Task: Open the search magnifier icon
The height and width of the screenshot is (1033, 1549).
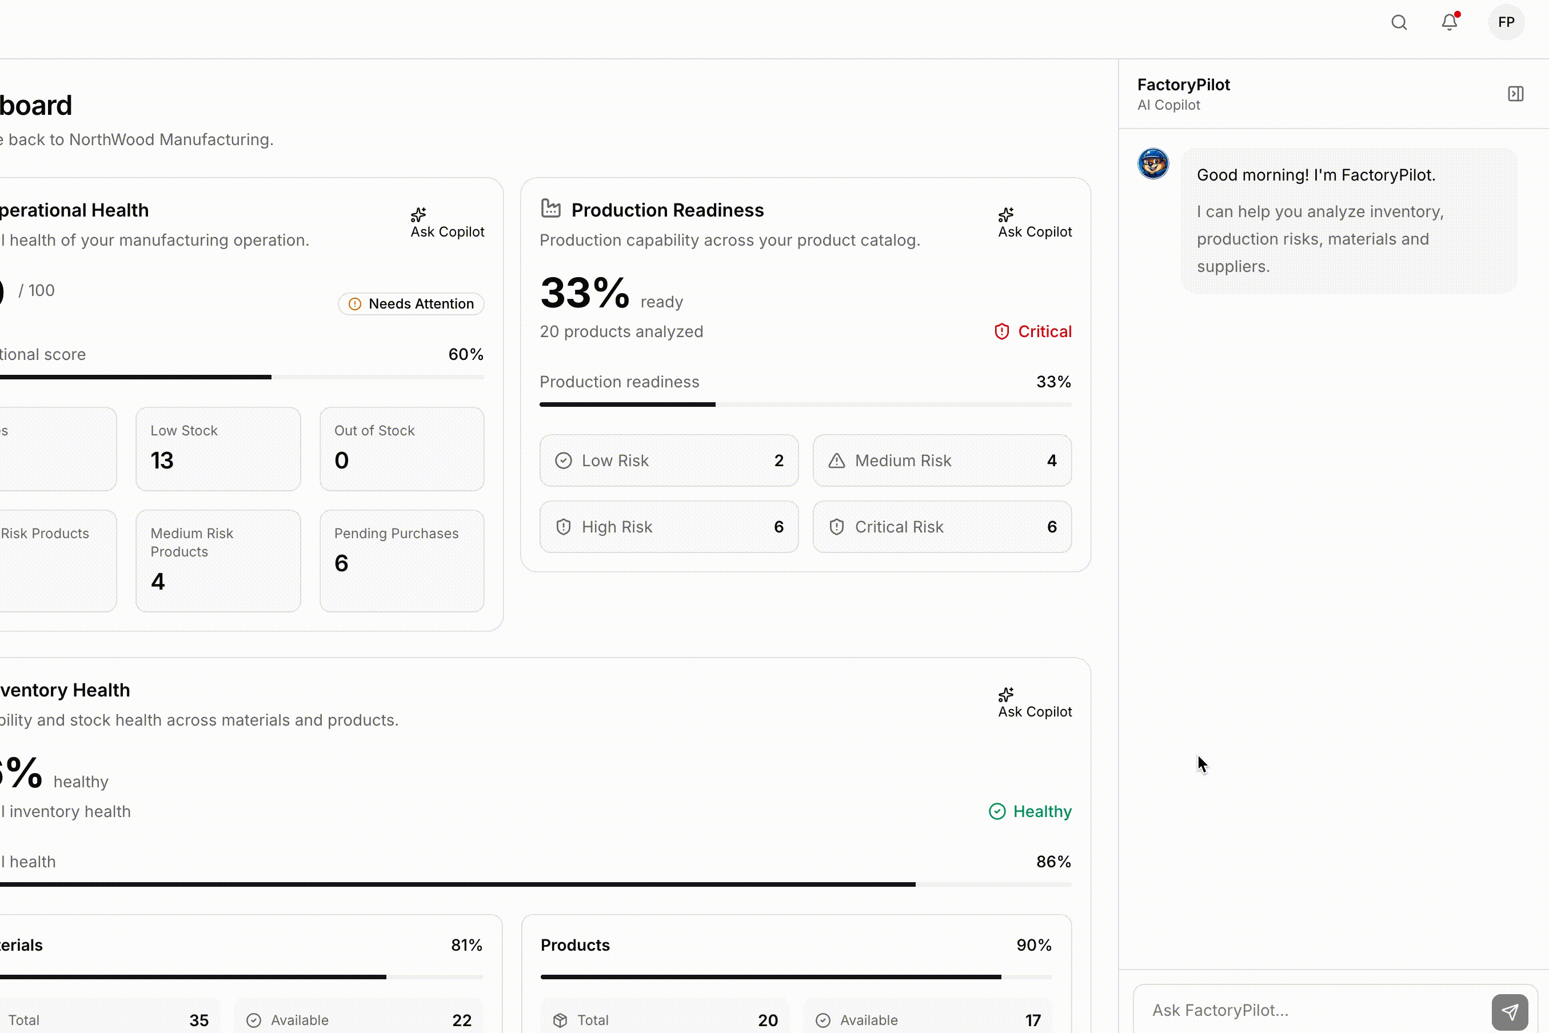Action: point(1399,22)
